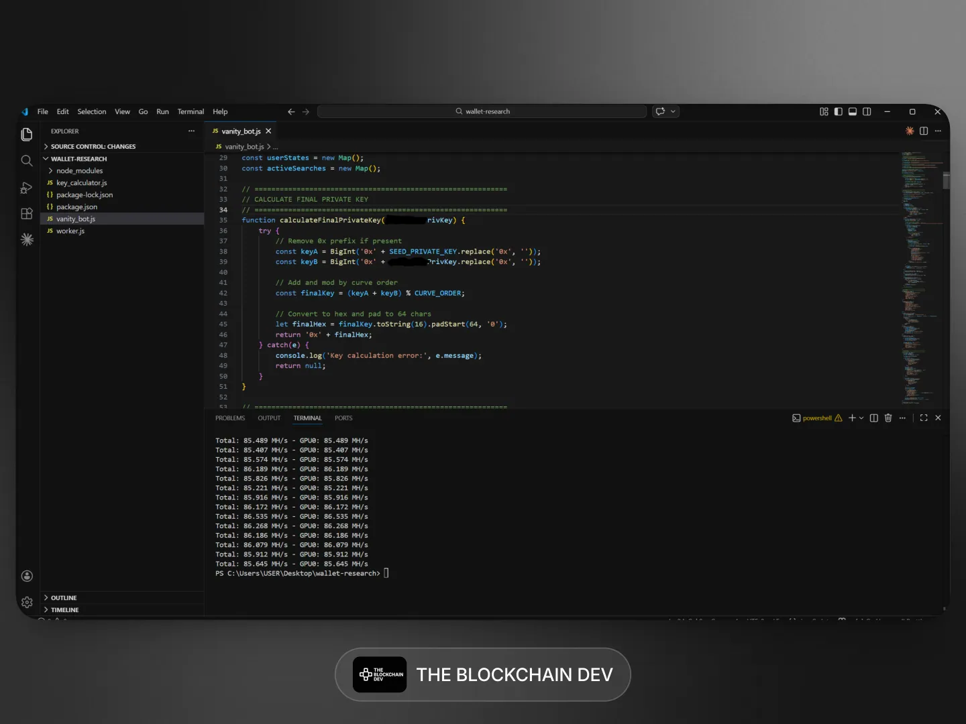
Task: Switch to the Ports tab
Action: (343, 418)
